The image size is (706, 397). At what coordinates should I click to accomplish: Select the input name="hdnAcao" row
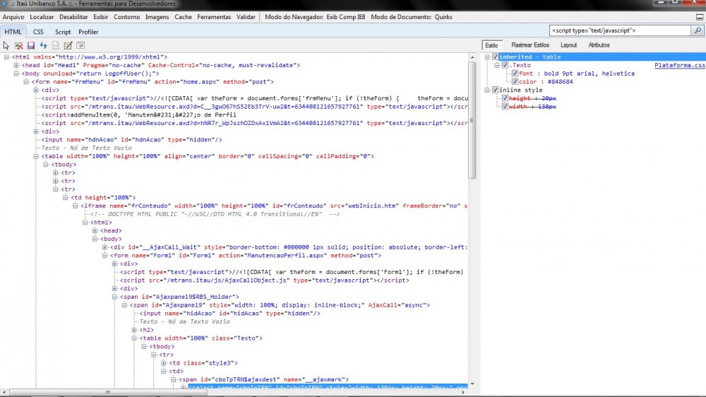[x=131, y=140]
